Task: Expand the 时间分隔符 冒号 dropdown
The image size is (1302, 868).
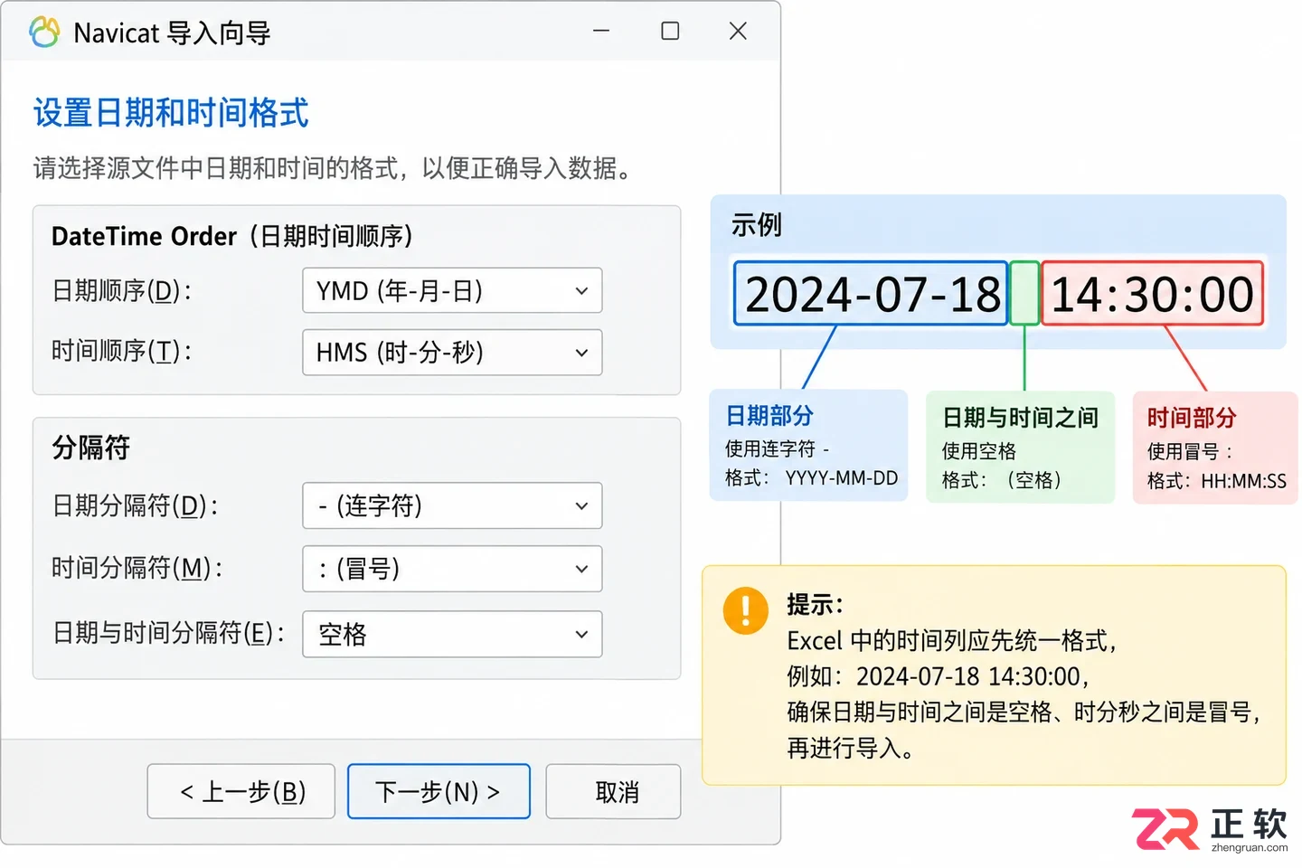Action: point(452,569)
